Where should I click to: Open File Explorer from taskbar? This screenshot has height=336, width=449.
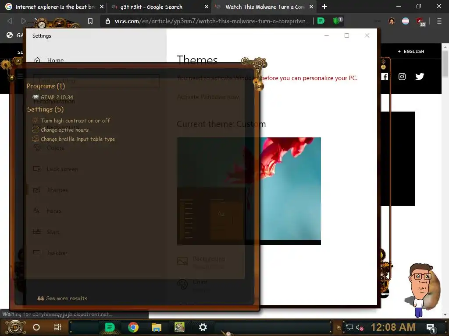click(157, 327)
